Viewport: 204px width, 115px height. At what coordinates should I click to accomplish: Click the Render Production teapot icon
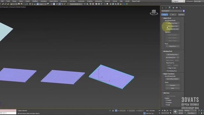(x=115, y=4)
